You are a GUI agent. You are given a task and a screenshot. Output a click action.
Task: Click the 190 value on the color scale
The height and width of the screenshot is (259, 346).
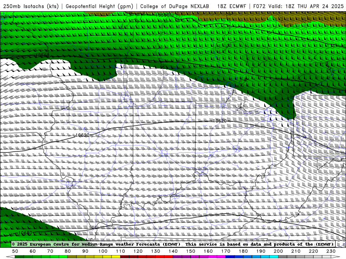[261, 251]
